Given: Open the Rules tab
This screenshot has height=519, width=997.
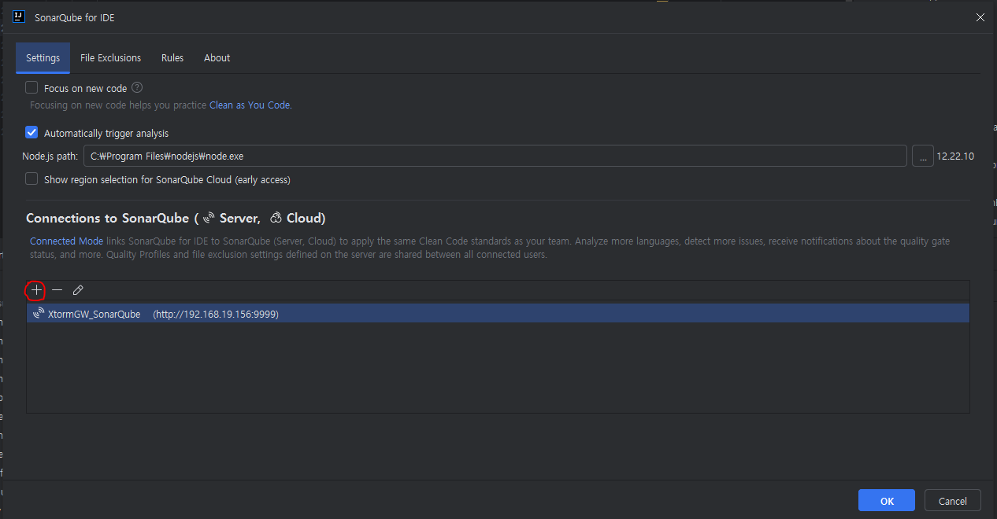Looking at the screenshot, I should click(x=172, y=58).
